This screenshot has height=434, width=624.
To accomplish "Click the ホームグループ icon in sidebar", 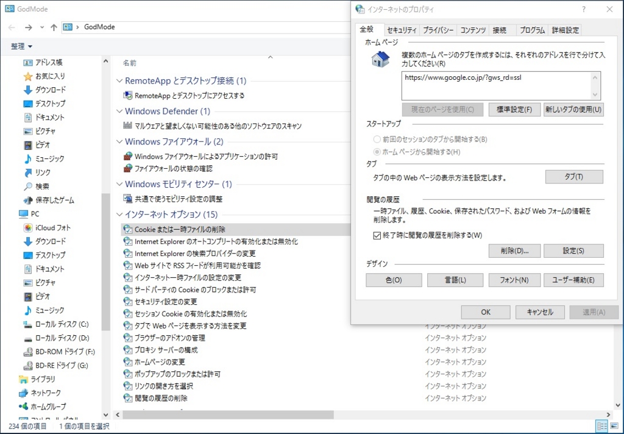I will point(24,407).
